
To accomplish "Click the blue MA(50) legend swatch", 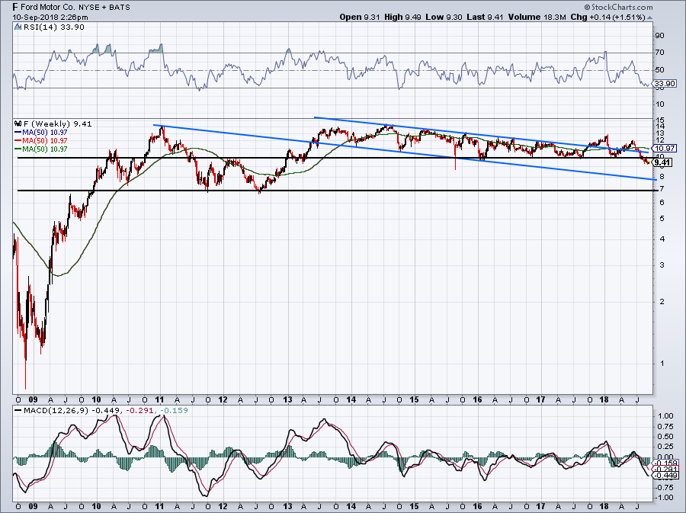I will click(18, 131).
